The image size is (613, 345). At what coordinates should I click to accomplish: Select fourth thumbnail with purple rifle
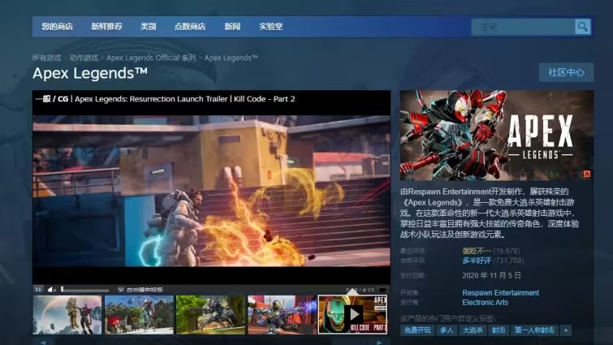282,314
